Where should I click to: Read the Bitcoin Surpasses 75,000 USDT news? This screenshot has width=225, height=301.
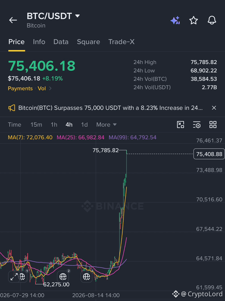(x=111, y=108)
